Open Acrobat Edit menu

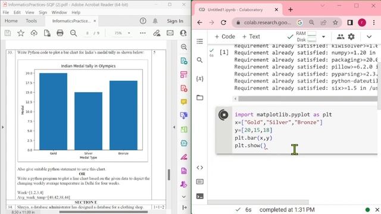point(17,12)
